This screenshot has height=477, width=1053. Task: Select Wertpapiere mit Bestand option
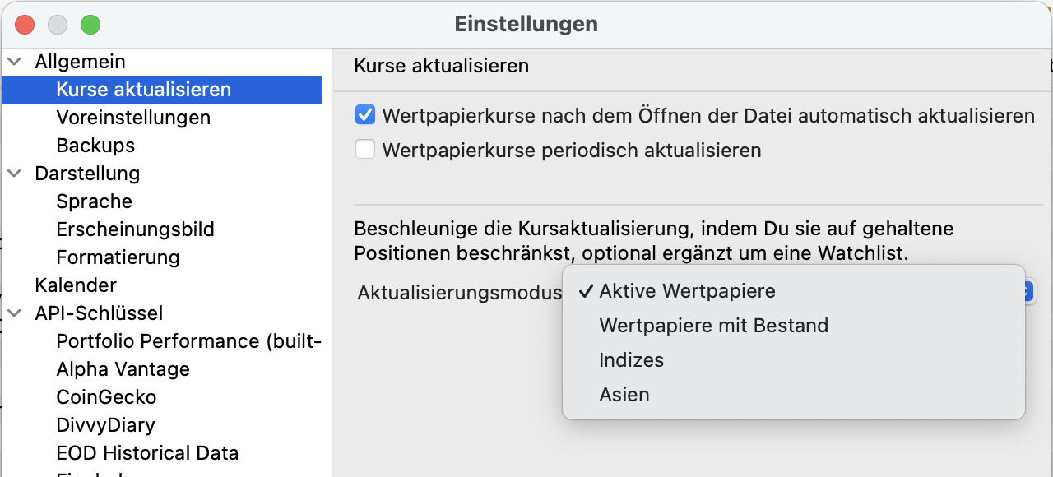tap(713, 326)
